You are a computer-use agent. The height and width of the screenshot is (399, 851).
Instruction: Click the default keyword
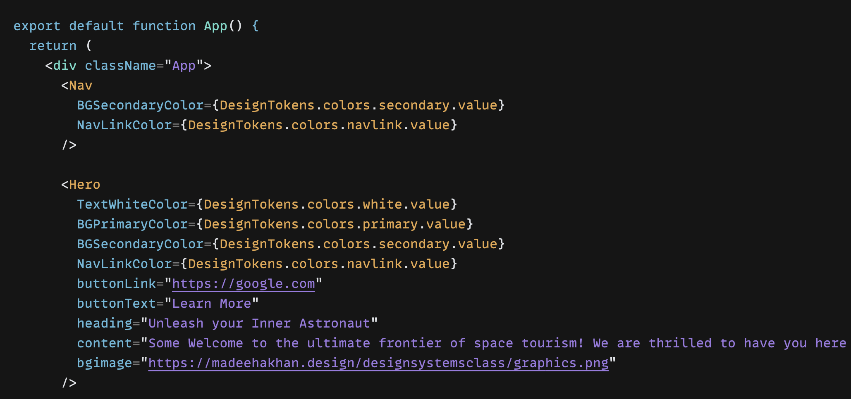96,26
